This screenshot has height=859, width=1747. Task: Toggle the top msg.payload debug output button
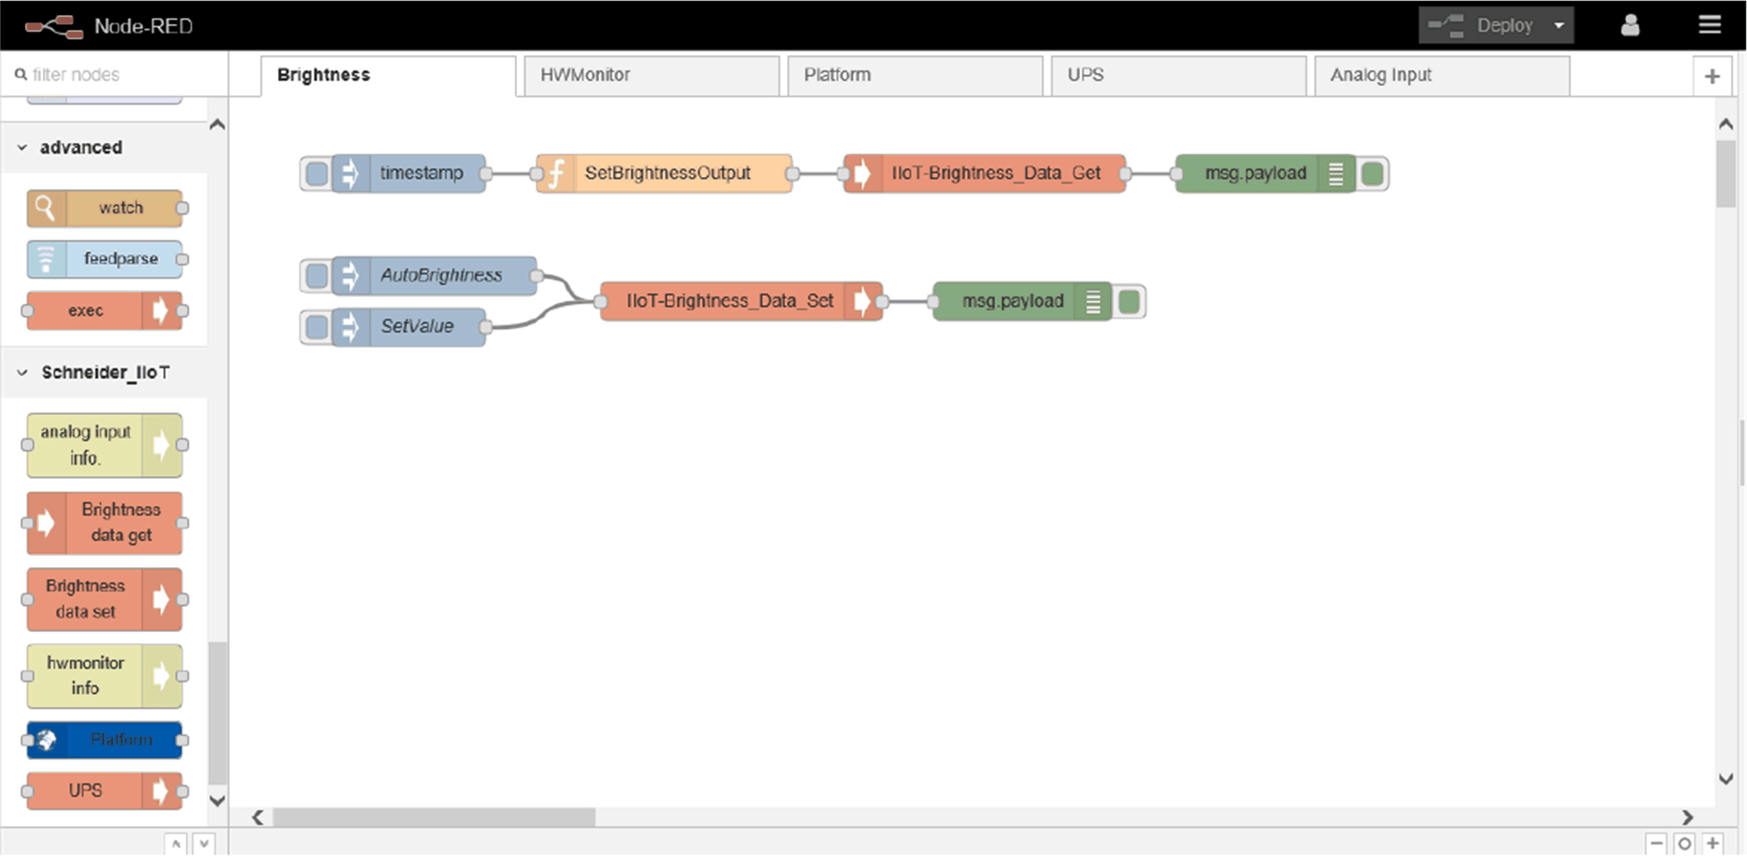(1372, 174)
